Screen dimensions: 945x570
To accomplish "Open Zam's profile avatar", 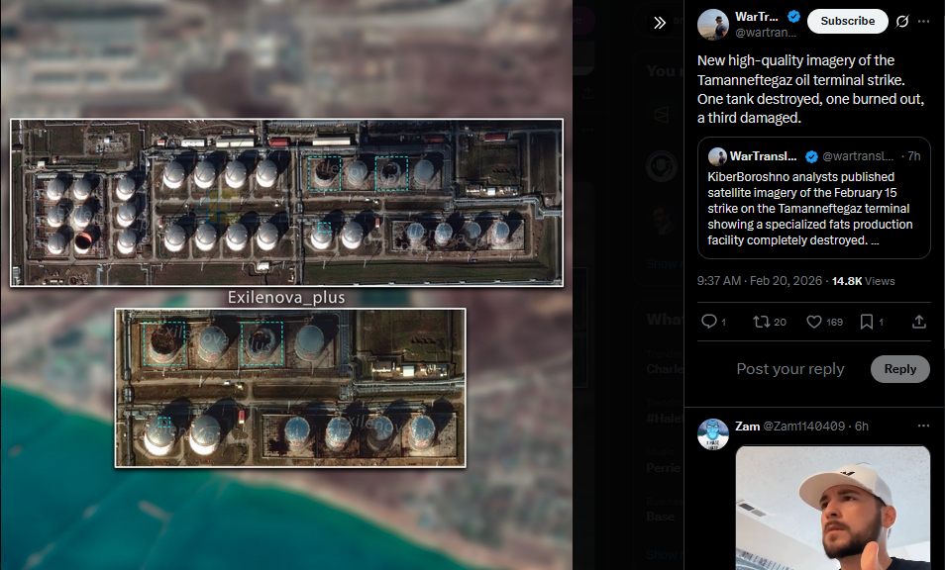I will [713, 434].
